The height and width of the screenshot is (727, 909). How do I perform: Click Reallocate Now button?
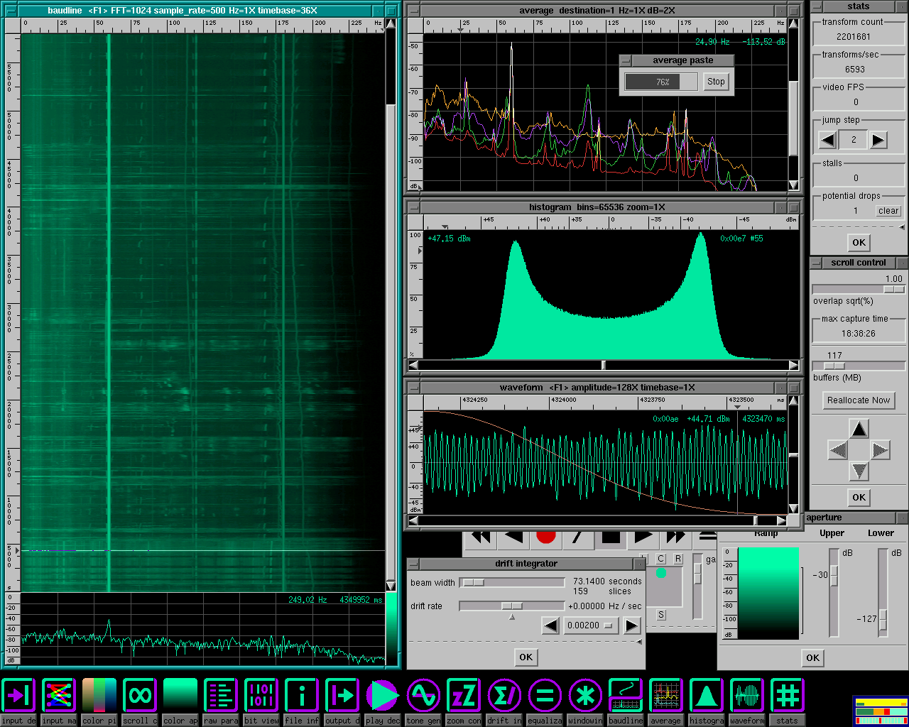858,400
